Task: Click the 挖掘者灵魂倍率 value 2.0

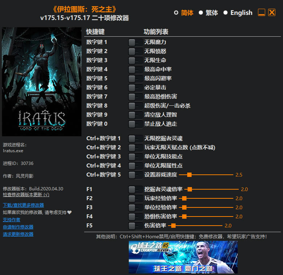Action: [x=245, y=189]
